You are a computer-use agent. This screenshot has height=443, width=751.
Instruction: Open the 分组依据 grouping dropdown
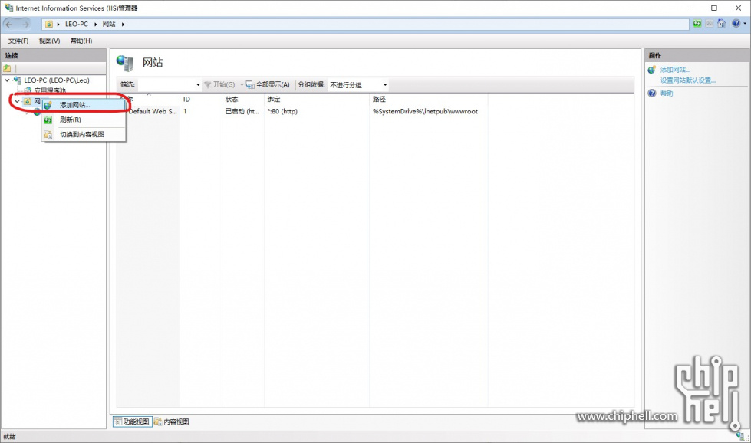point(358,84)
